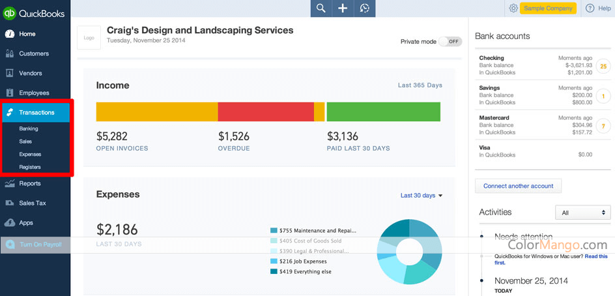Click the Help question mark icon
Image resolution: width=615 pixels, height=296 pixels.
click(590, 8)
